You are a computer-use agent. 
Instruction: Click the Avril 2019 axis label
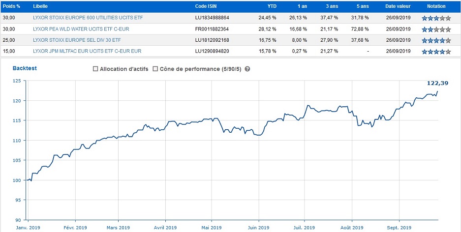[165, 228]
